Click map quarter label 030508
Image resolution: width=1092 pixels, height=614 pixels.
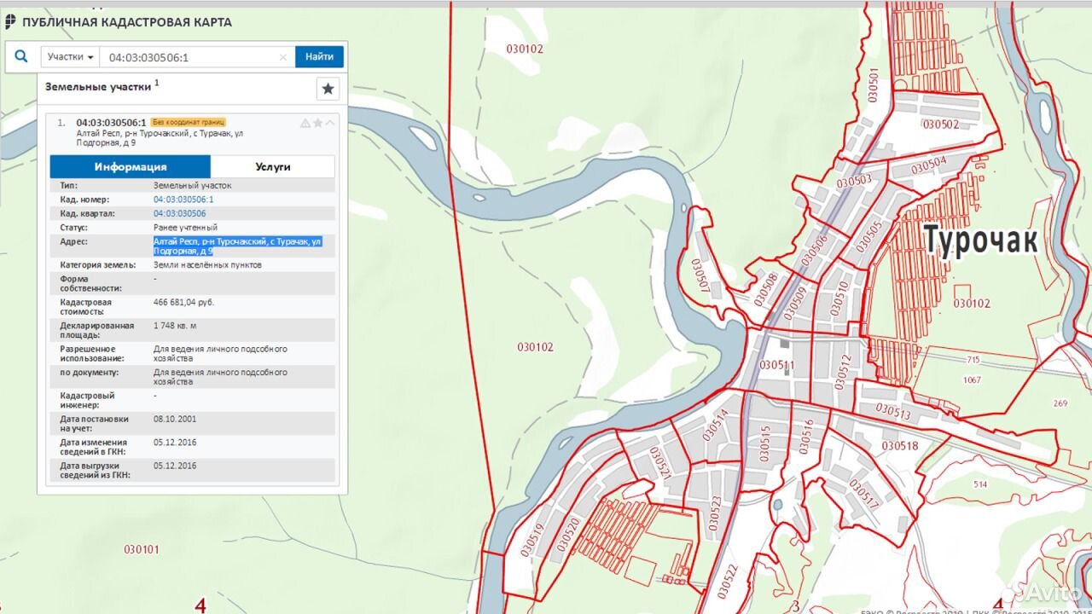(x=766, y=291)
